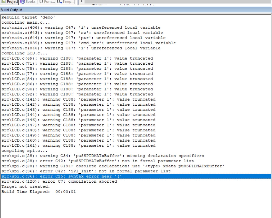Screen dimensions: 272x218
Task: Switch to the Functions tab
Action: 49,2
